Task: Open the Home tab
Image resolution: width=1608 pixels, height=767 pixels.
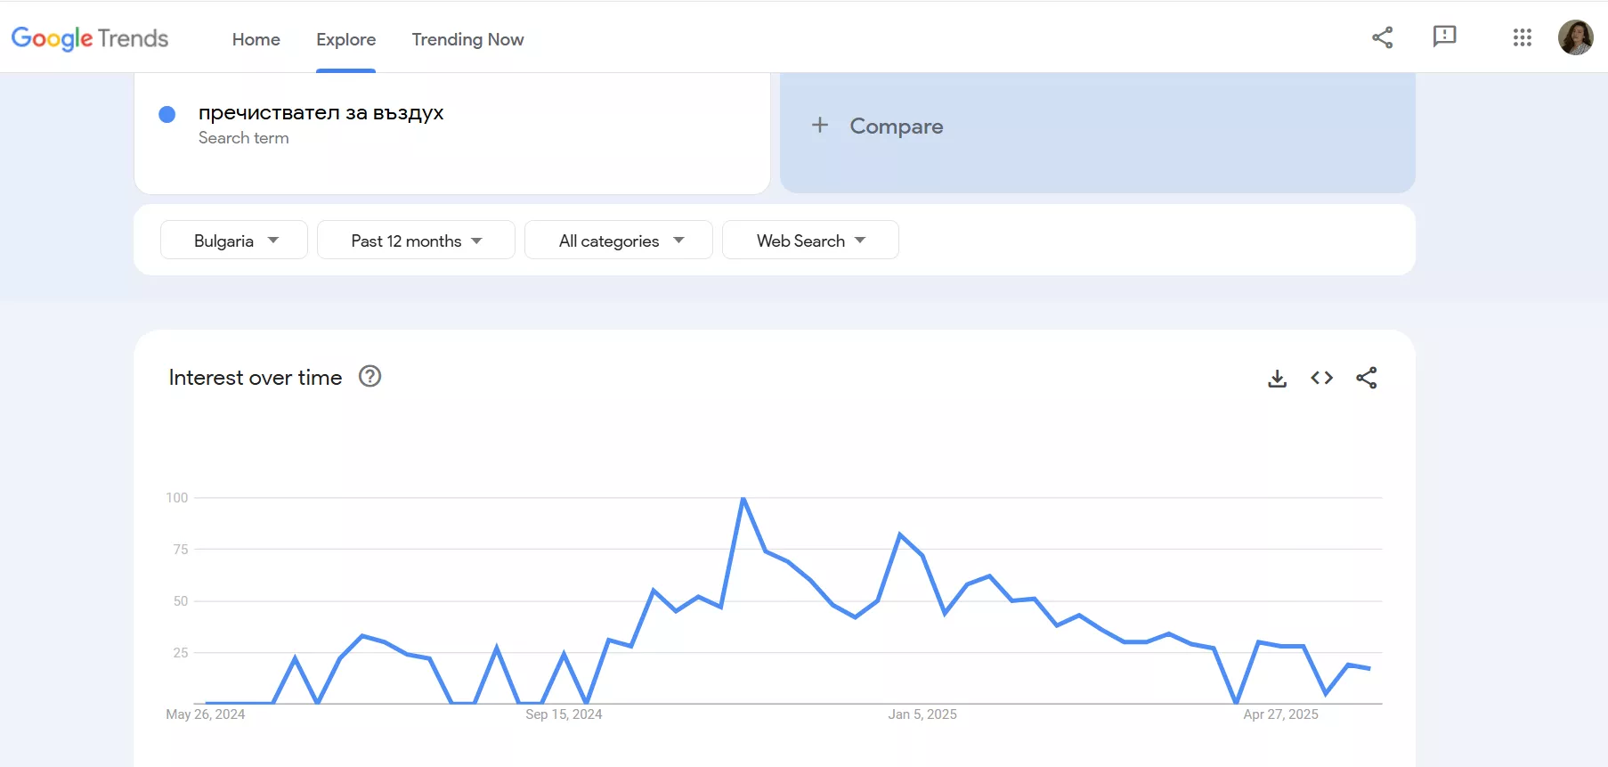Action: (256, 39)
